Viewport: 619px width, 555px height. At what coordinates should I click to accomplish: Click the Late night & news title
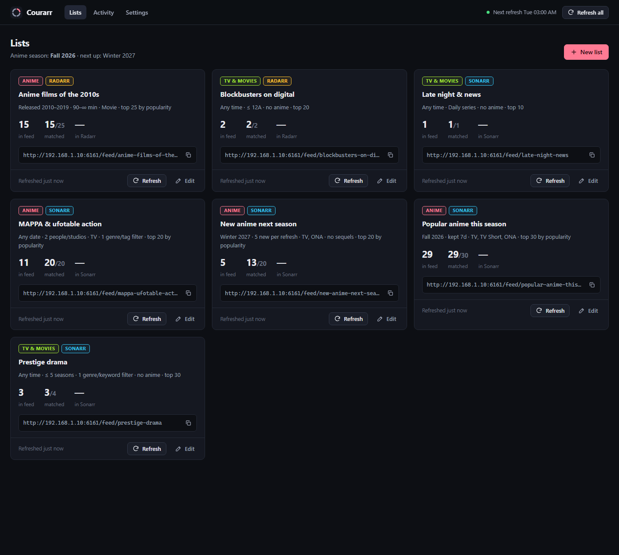(451, 94)
